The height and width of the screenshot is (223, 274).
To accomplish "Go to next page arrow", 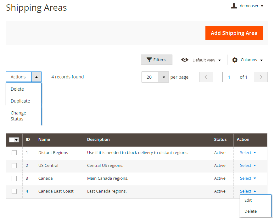I will 260,77.
